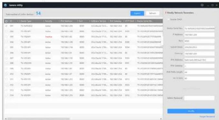Focus the Subnet Mask input field

pos(199,47)
